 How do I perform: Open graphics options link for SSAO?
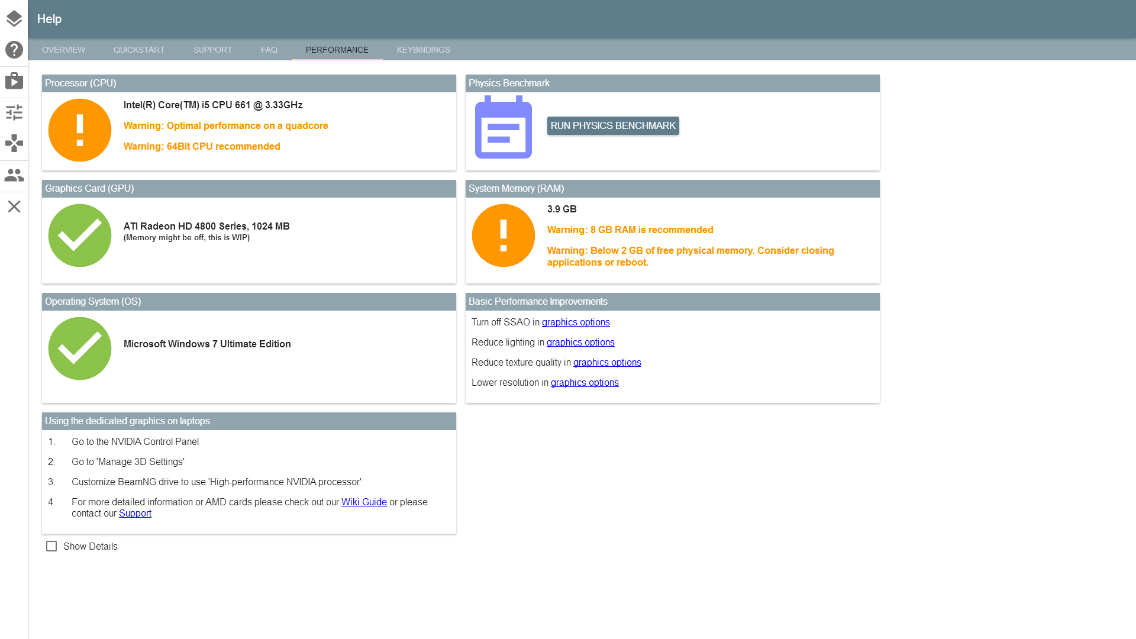click(x=576, y=322)
